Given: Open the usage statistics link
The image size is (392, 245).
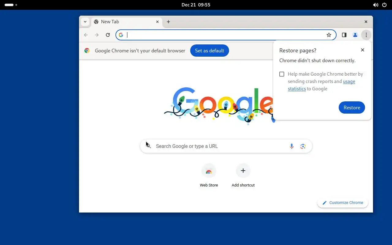Looking at the screenshot, I should (x=322, y=85).
